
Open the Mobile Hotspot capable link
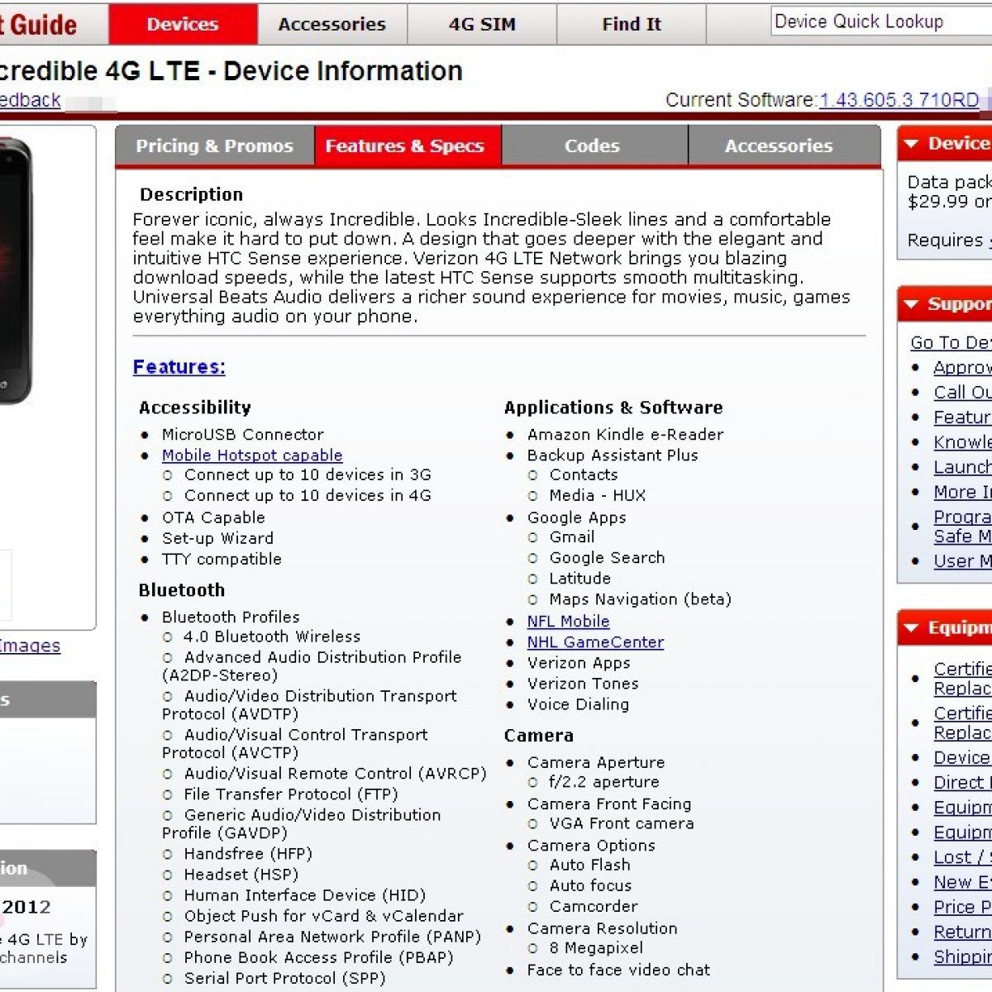point(251,455)
